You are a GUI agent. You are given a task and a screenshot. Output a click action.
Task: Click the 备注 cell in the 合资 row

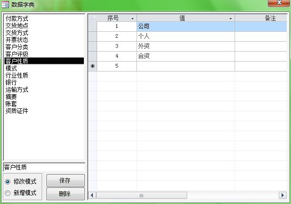coord(261,56)
